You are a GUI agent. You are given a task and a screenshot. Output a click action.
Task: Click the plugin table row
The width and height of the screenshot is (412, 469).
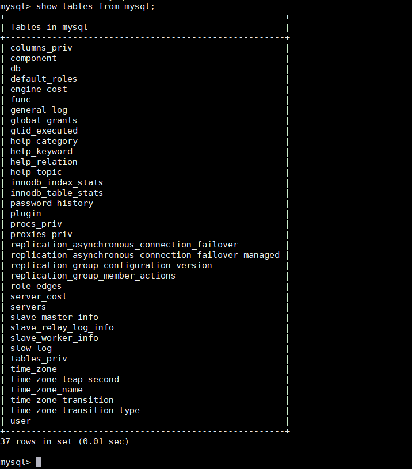[26, 213]
